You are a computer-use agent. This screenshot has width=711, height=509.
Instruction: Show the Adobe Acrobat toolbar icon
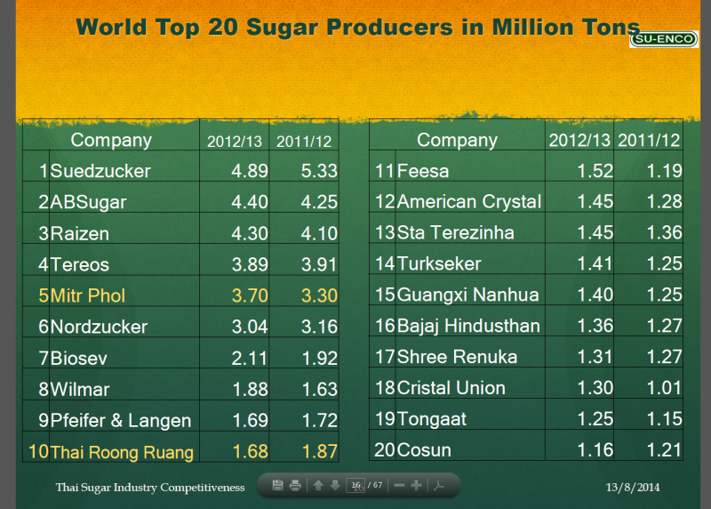click(x=438, y=485)
